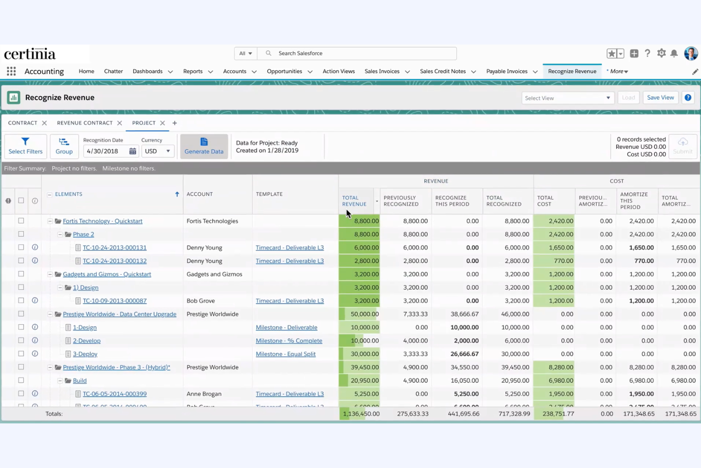The image size is (701, 468).
Task: Toggle the select-all checkbox in the table header
Action: (x=21, y=200)
